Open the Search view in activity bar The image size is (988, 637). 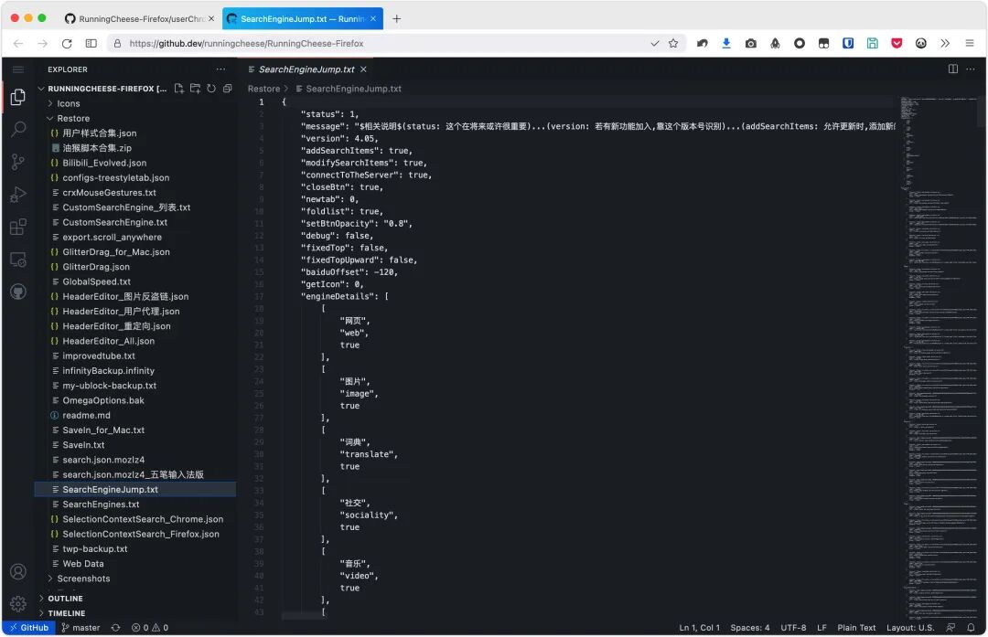(x=18, y=129)
